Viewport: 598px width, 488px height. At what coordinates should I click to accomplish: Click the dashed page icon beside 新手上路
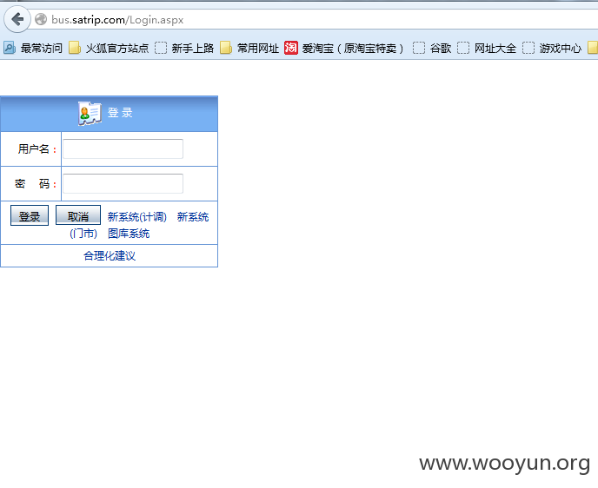coord(161,48)
